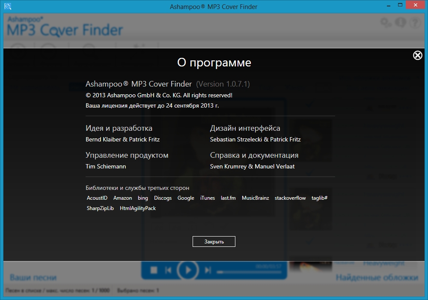This screenshot has width=428, height=300.
Task: Follow the HtmlAgilityPack link
Action: pyautogui.click(x=138, y=208)
